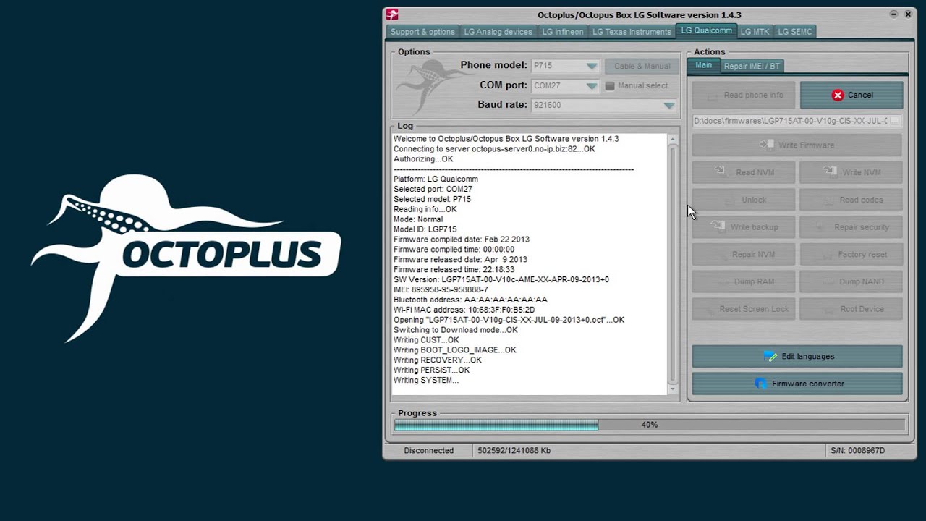Viewport: 926px width, 521px height.
Task: Click the Read codes button
Action: point(851,200)
